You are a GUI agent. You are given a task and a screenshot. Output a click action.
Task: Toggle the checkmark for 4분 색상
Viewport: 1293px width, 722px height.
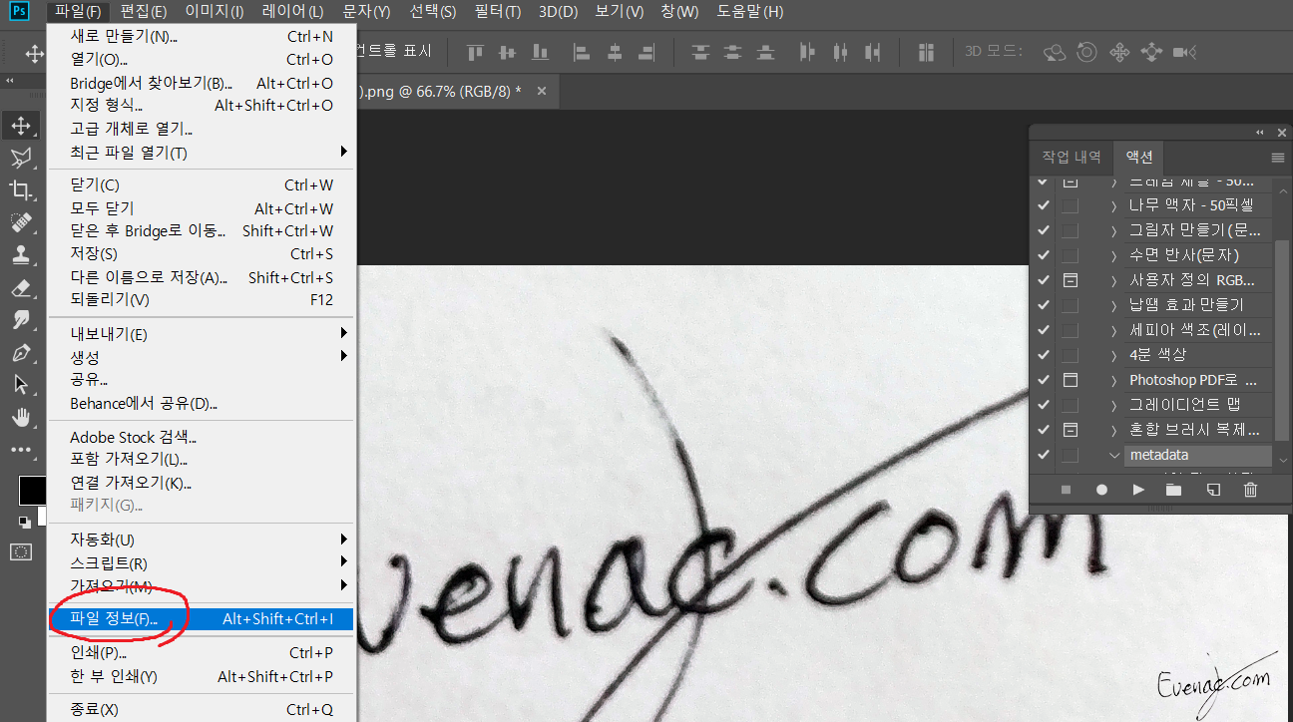[x=1044, y=355]
